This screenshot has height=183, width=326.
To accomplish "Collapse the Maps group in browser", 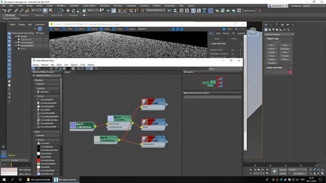I will (34, 132).
